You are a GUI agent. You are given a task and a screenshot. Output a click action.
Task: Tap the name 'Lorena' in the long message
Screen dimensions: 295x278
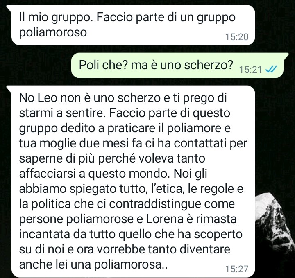click(165, 219)
